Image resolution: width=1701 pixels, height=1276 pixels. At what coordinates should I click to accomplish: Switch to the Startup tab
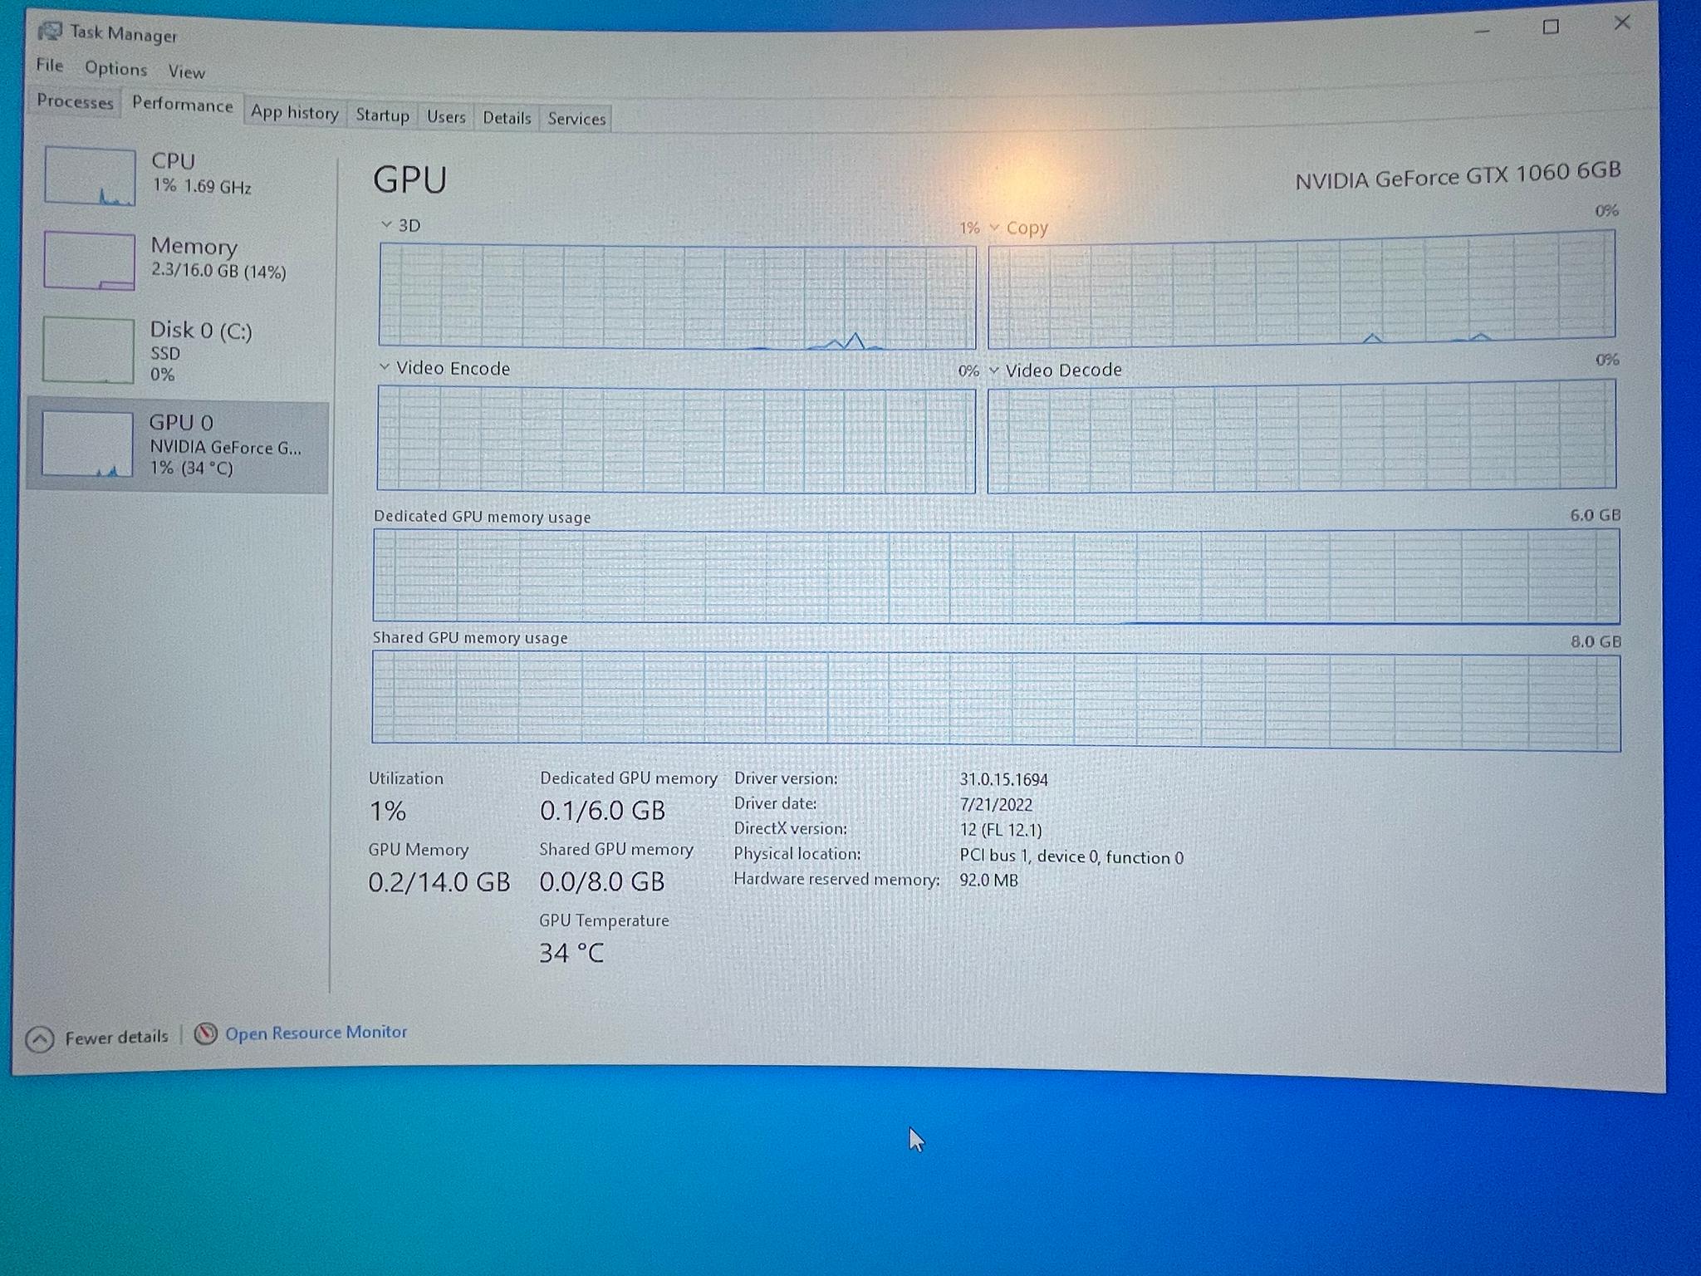pyautogui.click(x=381, y=115)
